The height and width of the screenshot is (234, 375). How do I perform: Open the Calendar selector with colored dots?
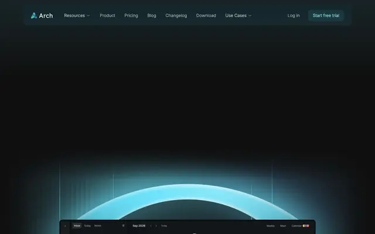pos(300,226)
